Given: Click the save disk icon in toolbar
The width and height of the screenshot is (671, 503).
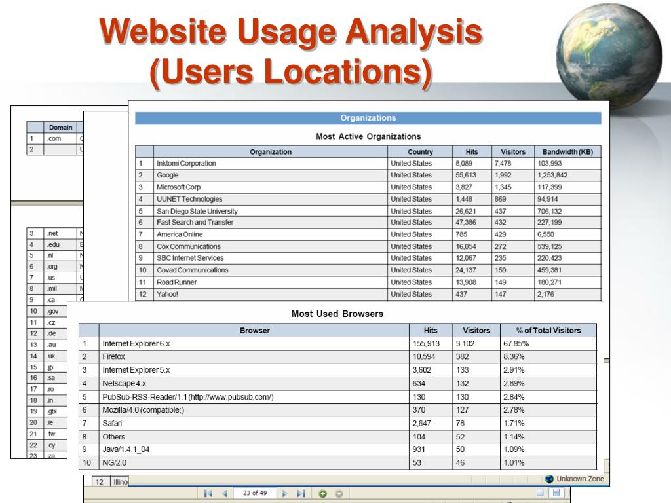Looking at the screenshot, I should (556, 493).
